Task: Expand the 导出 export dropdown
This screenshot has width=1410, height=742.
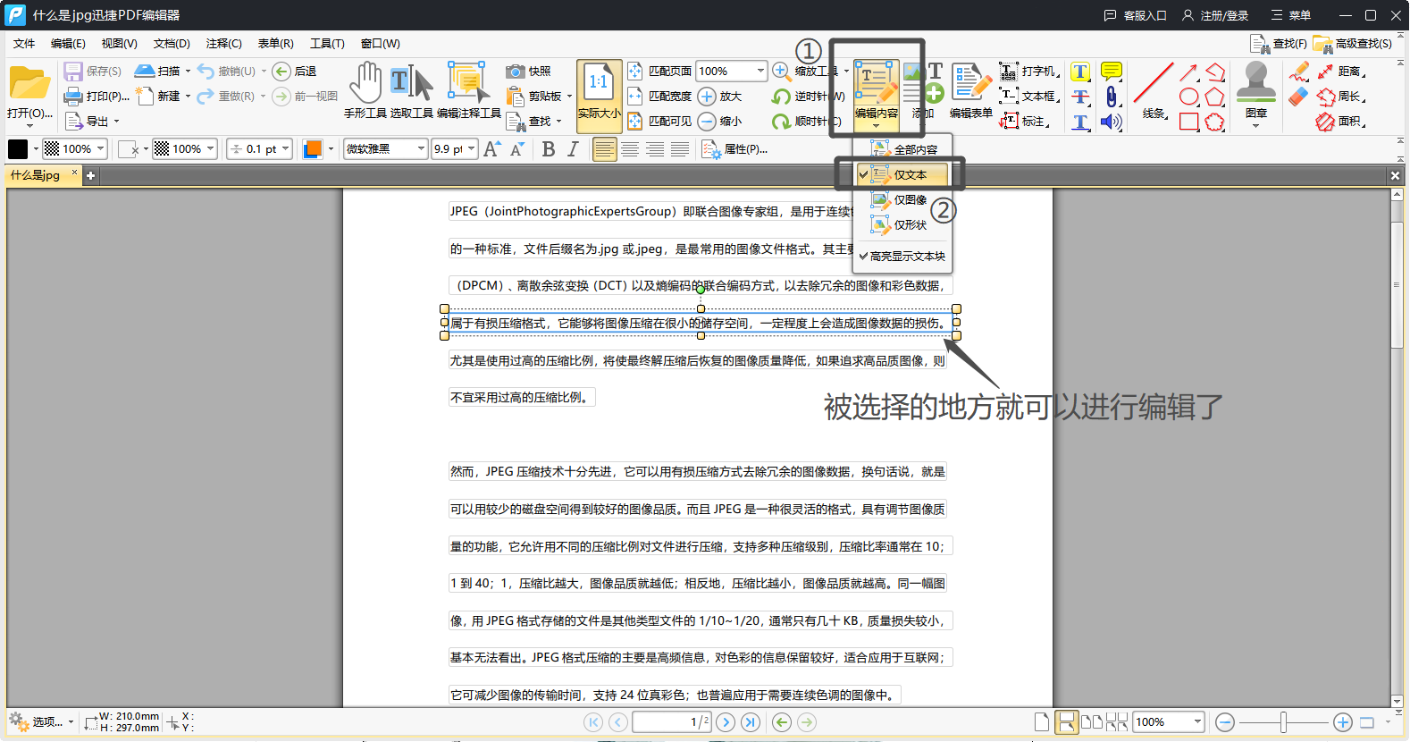Action: click(x=116, y=121)
